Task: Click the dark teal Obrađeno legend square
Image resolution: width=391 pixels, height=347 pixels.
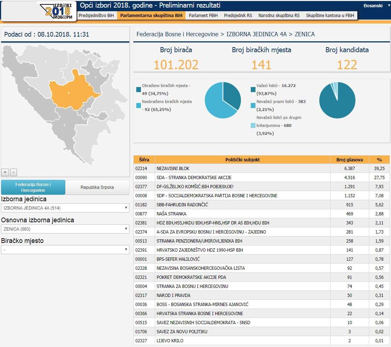Action: (x=139, y=90)
